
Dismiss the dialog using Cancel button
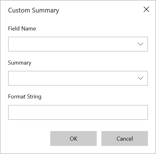(125, 138)
